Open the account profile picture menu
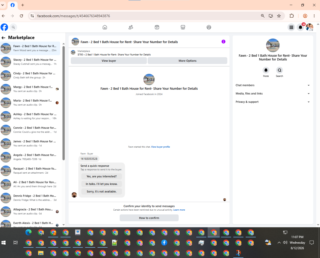320x258 pixels. [309, 27]
